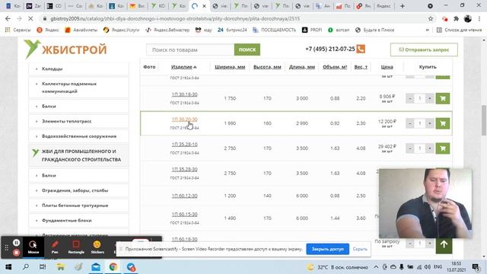
Task: Click the Закрыть доступ button
Action: click(328, 249)
